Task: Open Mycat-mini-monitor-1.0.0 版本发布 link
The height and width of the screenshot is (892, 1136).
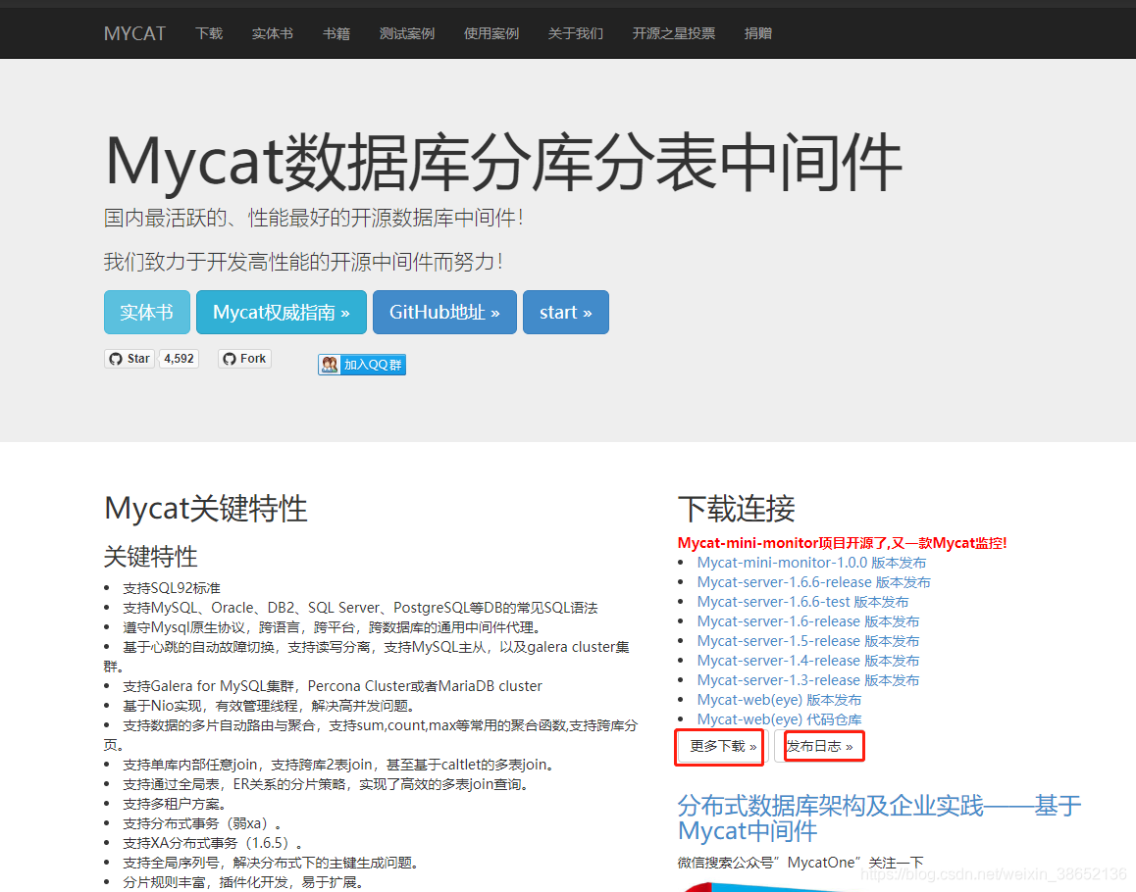Action: [811, 563]
